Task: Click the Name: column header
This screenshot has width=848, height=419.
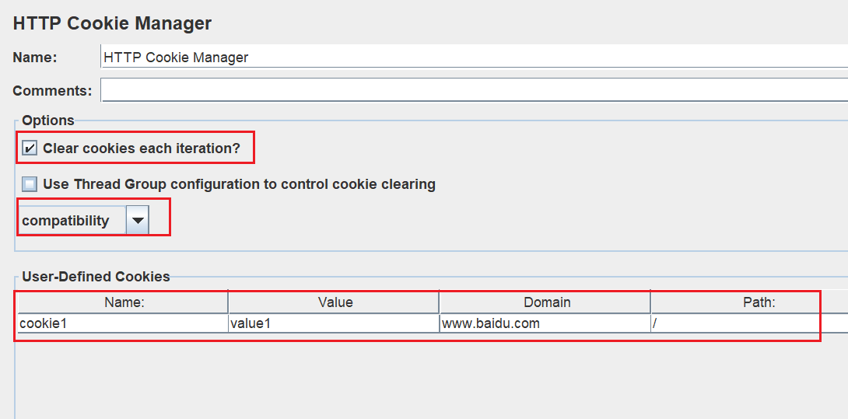Action: click(124, 302)
